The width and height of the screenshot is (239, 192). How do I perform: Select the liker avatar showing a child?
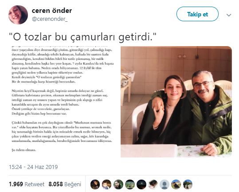[107, 184]
